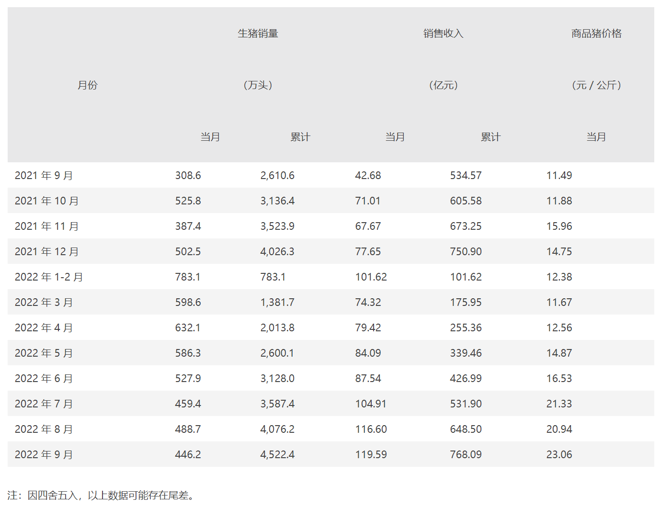Image resolution: width=660 pixels, height=507 pixels.
Task: Click the 2022 年 1-2 月 row label
Action: coord(49,277)
